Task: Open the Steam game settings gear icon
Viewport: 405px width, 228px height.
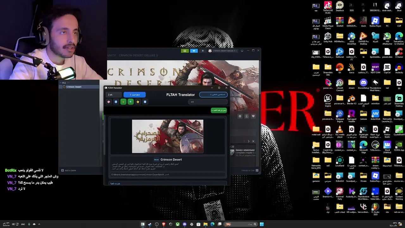Action: [240, 116]
